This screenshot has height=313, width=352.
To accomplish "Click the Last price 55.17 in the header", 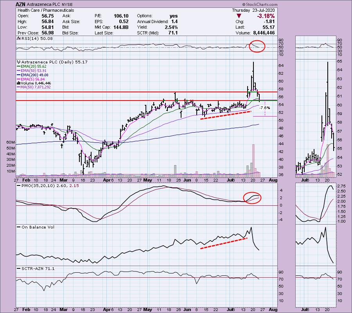I will (269, 27).
